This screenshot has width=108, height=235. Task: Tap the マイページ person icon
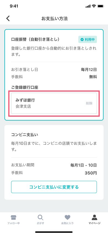[94, 217]
